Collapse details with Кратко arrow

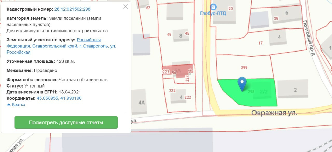16,105
